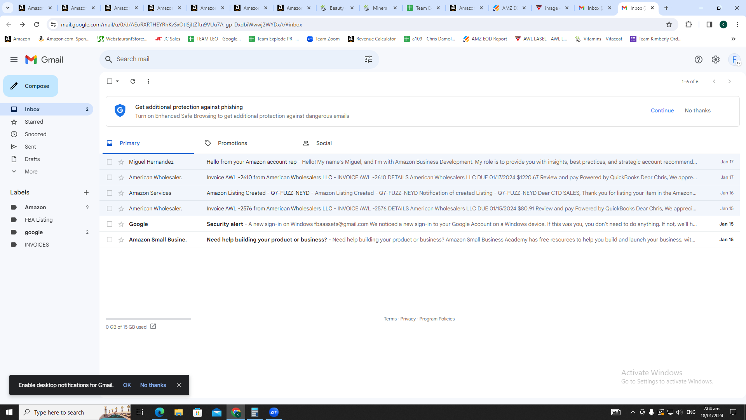746x420 pixels.
Task: Open Chrome three-dot menu
Action: 737,24
